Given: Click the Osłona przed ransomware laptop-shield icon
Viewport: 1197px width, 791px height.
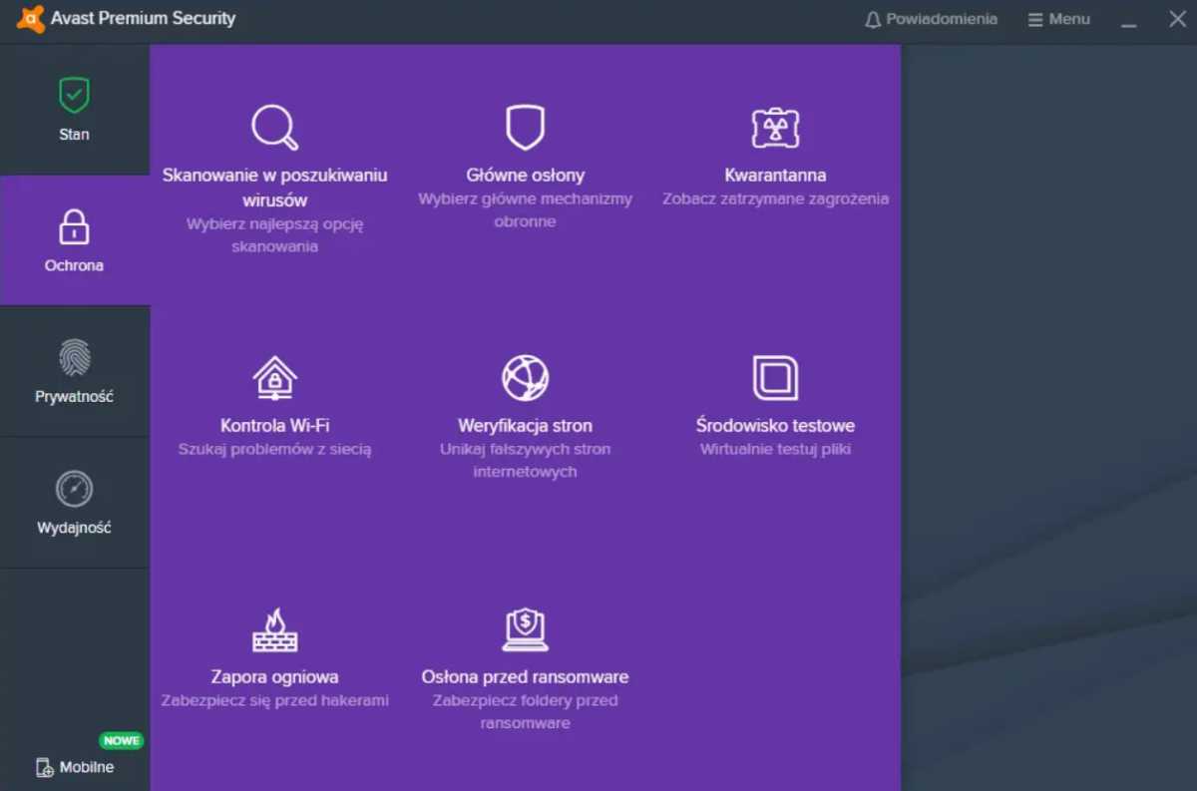Looking at the screenshot, I should pos(525,628).
